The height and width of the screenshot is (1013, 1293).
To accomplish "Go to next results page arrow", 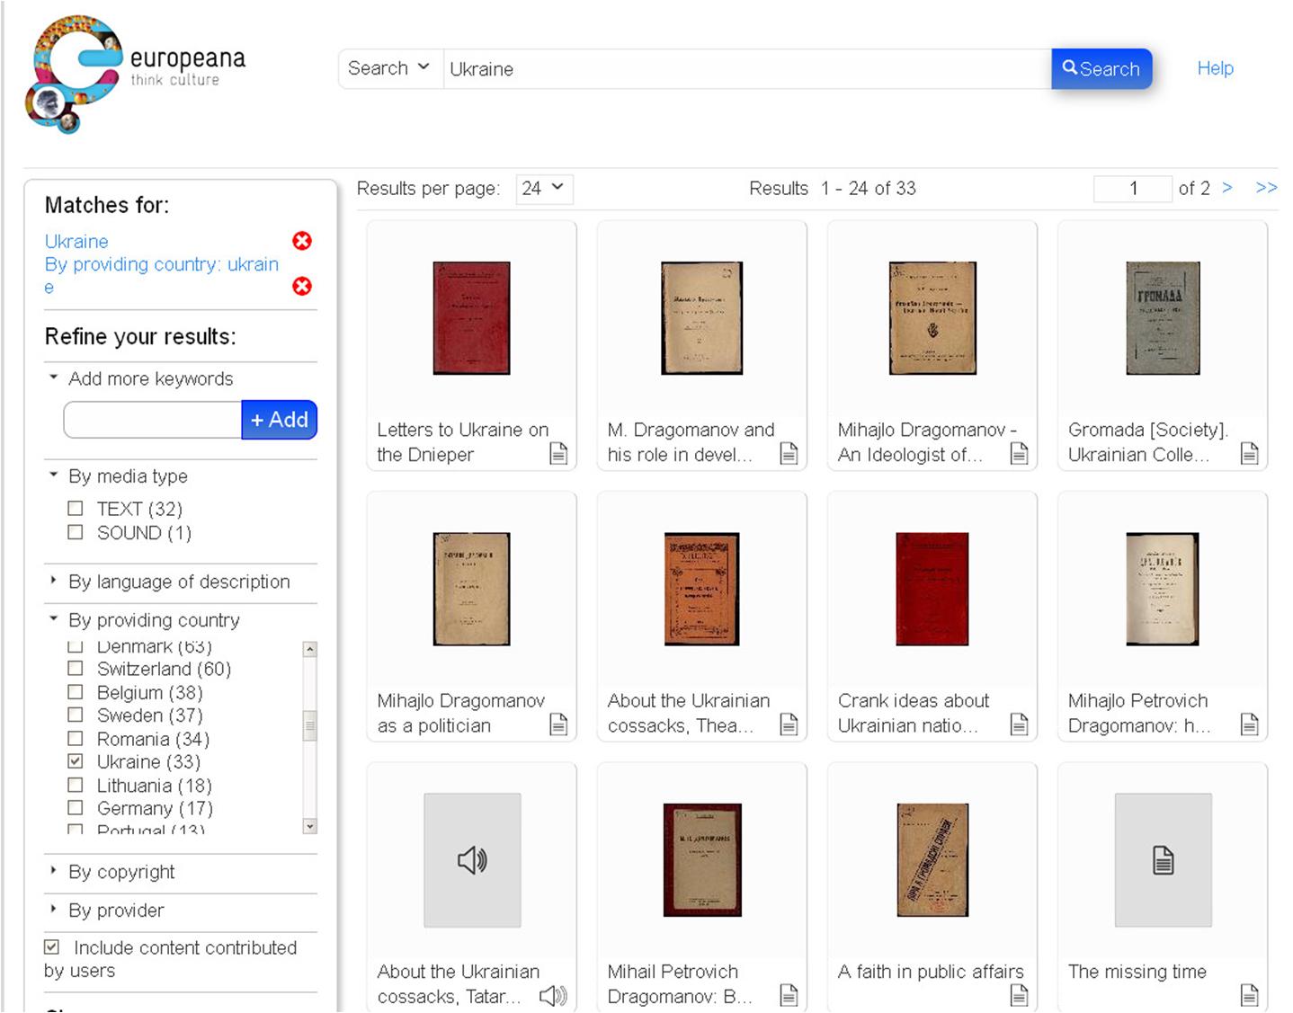I will [x=1226, y=188].
